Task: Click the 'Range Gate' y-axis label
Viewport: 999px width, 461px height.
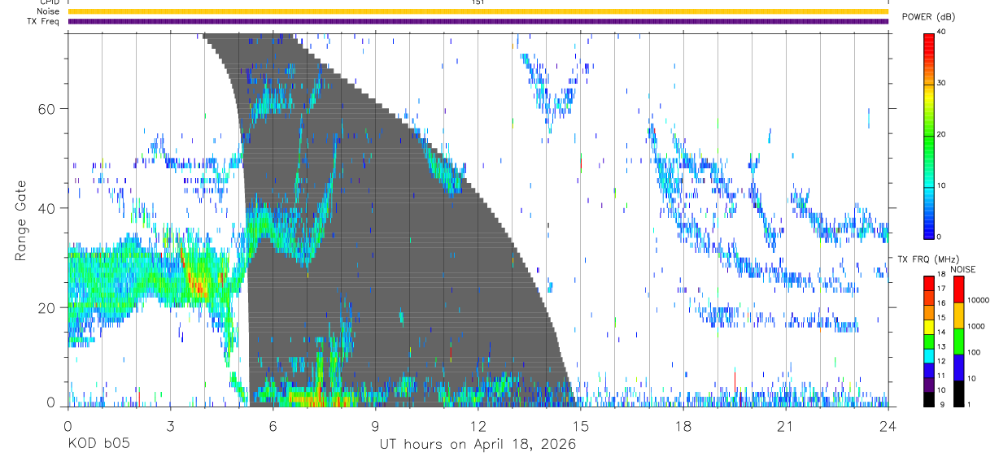Action: 21,220
